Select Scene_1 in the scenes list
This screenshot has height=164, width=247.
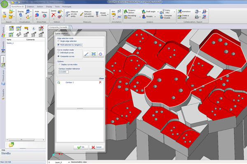coord(11,43)
